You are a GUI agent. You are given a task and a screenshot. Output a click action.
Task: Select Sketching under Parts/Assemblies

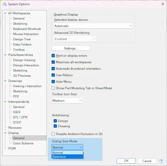tap(20, 71)
